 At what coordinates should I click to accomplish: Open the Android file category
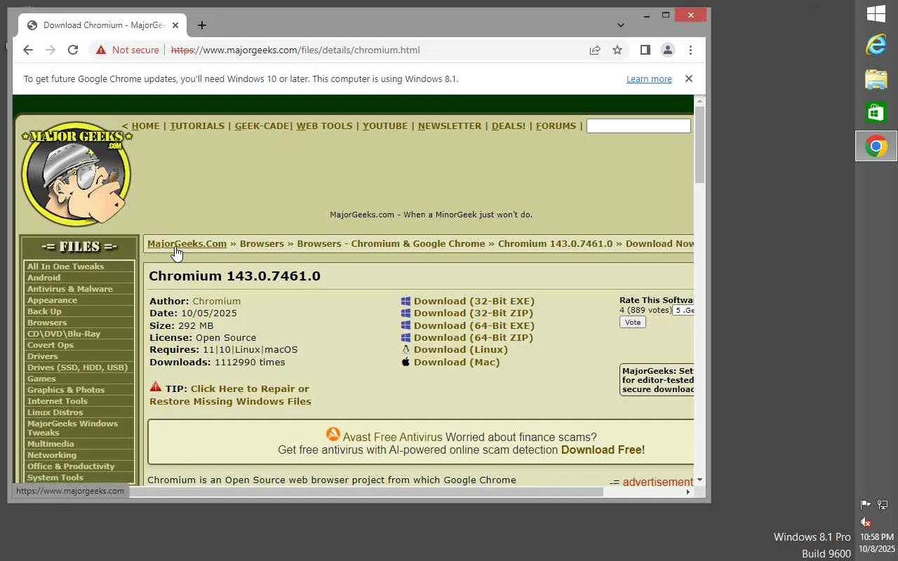pos(43,278)
